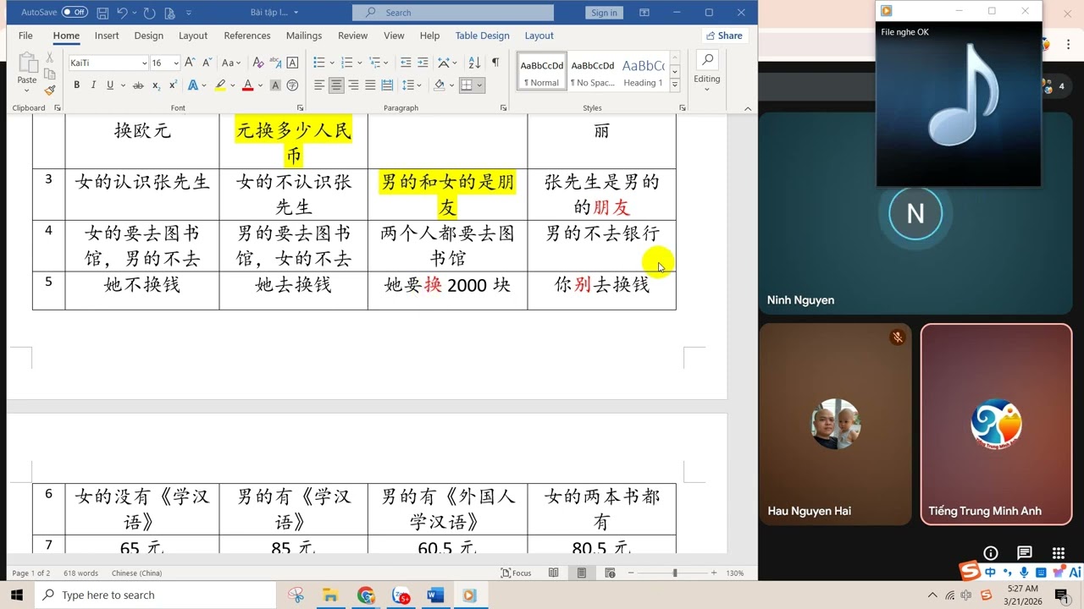The width and height of the screenshot is (1084, 609).
Task: Apply the red font color
Action: [x=247, y=85]
